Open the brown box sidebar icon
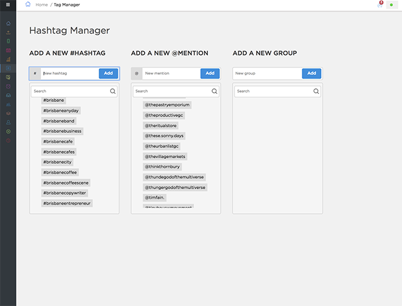 8,113
